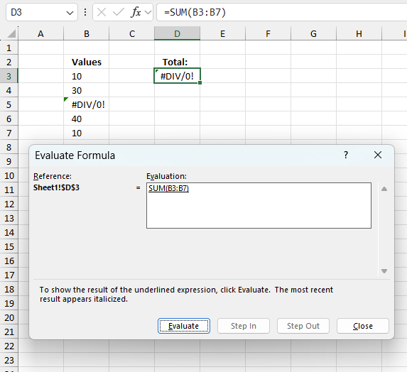Click the Select All corner triangle
Screen dimensions: 407x372
point(11,34)
